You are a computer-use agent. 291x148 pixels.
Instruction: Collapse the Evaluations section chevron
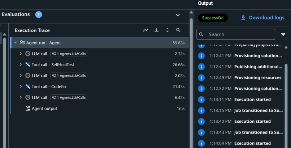click(178, 15)
